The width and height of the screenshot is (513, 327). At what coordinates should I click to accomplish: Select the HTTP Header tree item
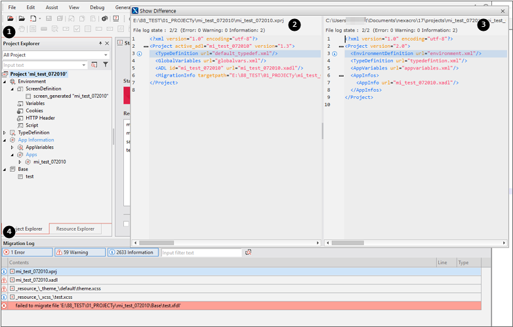tap(40, 118)
